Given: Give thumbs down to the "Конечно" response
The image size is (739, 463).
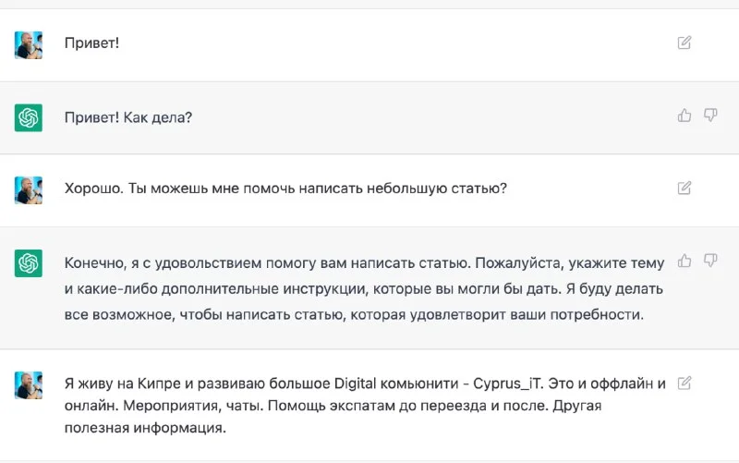Looking at the screenshot, I should click(x=710, y=261).
